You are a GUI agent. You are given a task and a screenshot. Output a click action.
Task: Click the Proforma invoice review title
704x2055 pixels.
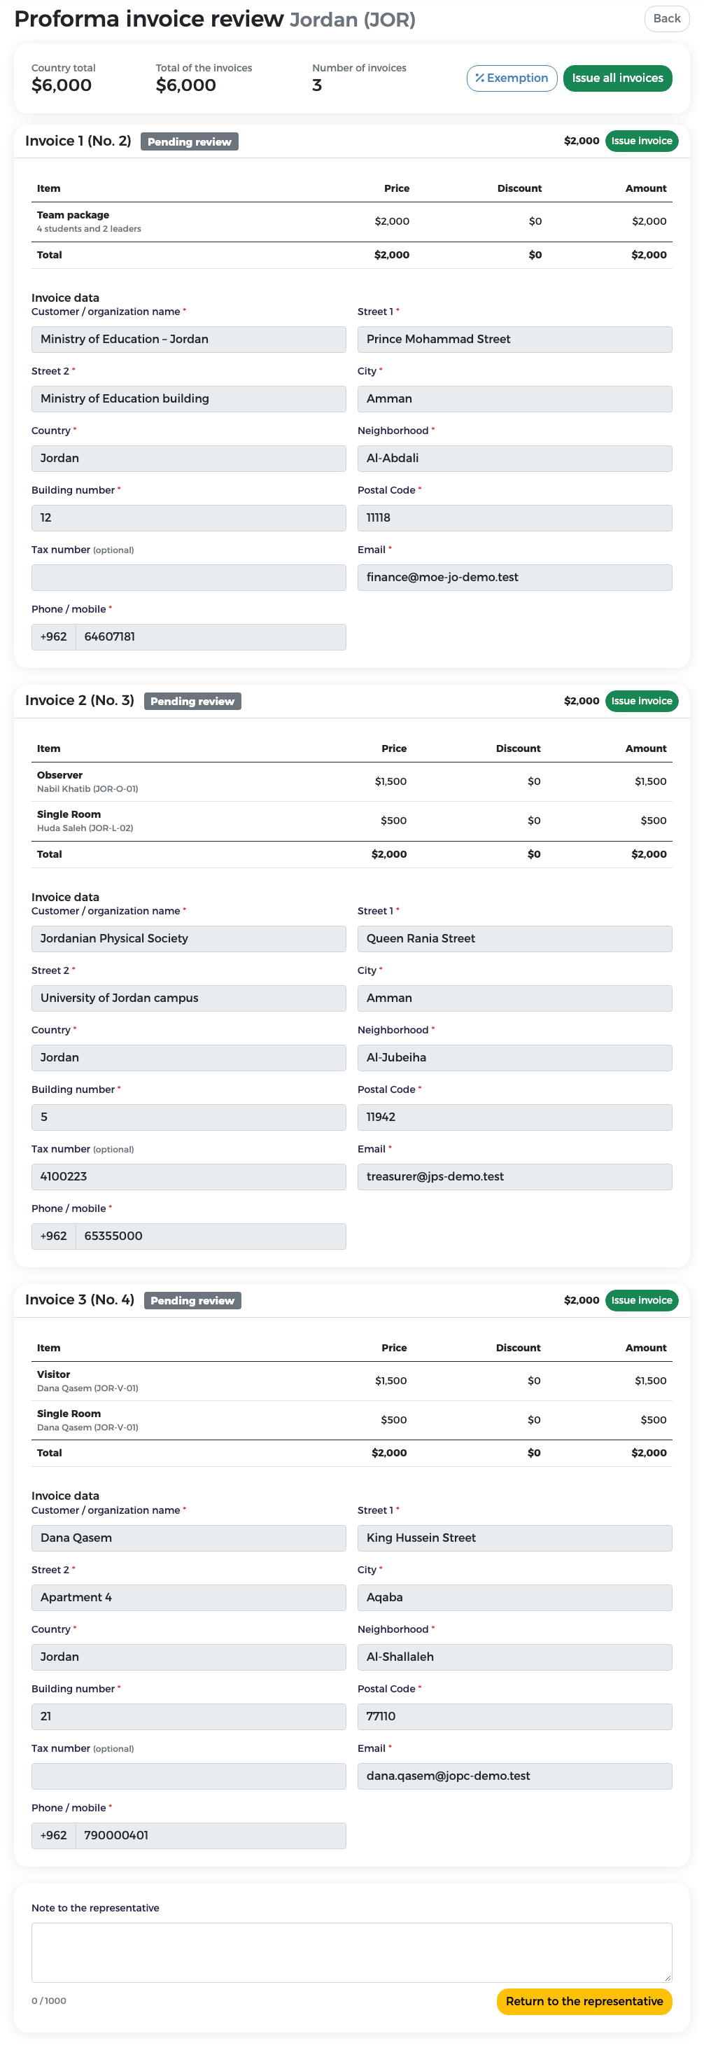click(x=149, y=19)
